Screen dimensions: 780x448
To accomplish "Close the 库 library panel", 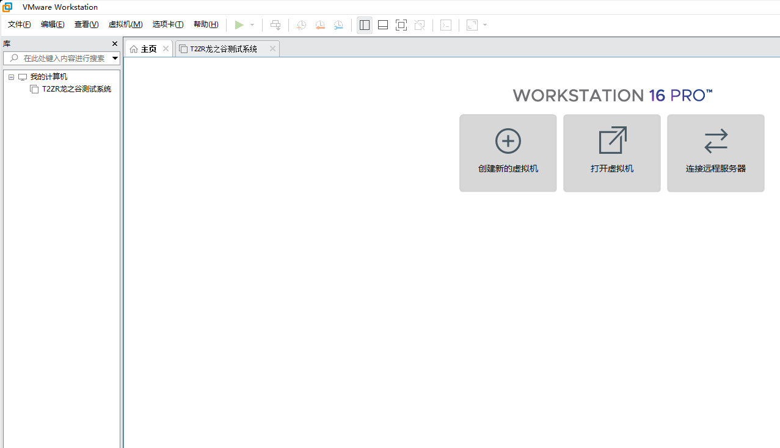I will point(115,43).
